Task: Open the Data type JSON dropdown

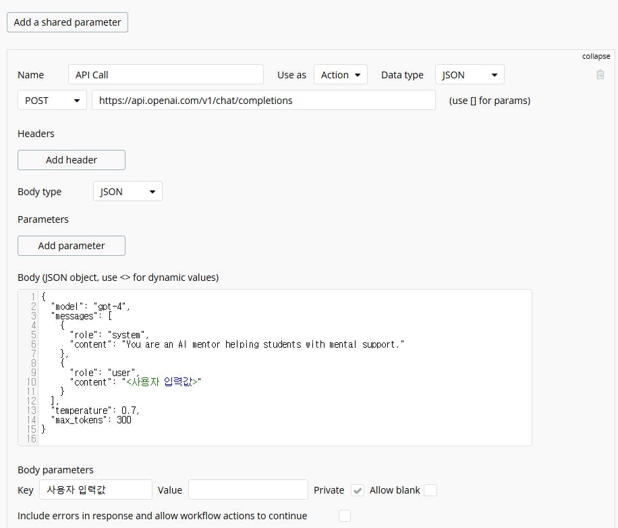Action: coord(470,75)
